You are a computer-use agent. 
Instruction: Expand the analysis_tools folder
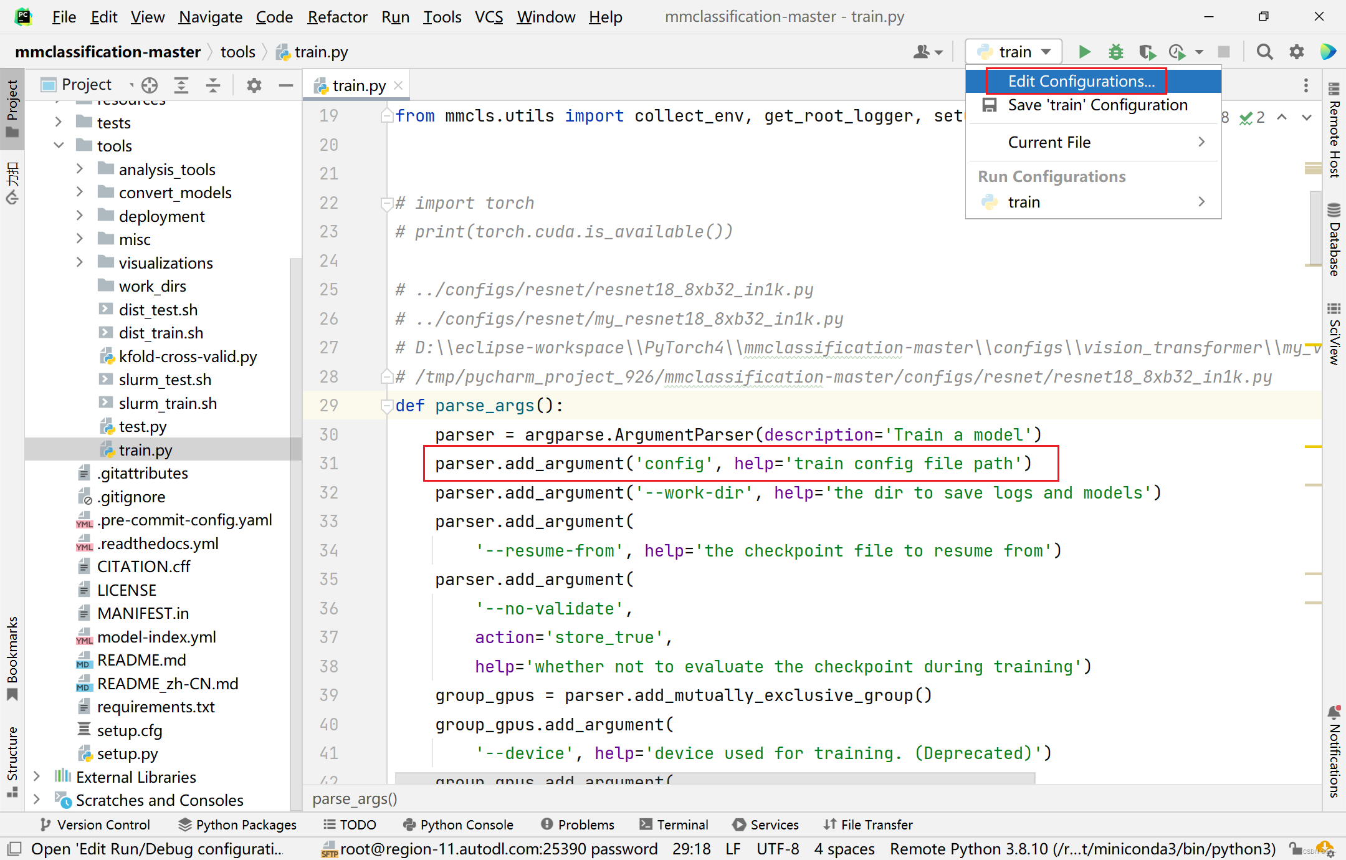(79, 169)
